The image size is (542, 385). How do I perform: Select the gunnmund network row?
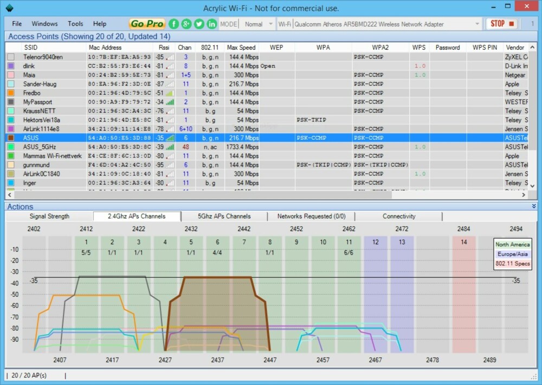(x=267, y=165)
